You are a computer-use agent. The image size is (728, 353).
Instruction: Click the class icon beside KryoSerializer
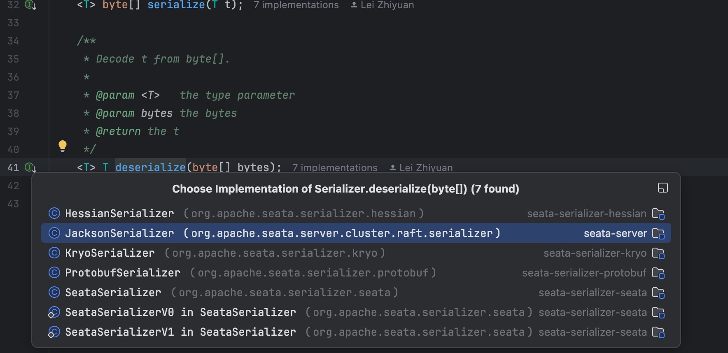point(54,253)
